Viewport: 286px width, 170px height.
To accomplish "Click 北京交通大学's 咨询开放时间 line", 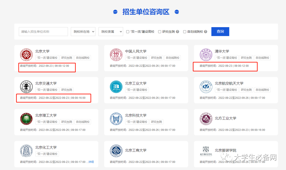I will click(53, 98).
